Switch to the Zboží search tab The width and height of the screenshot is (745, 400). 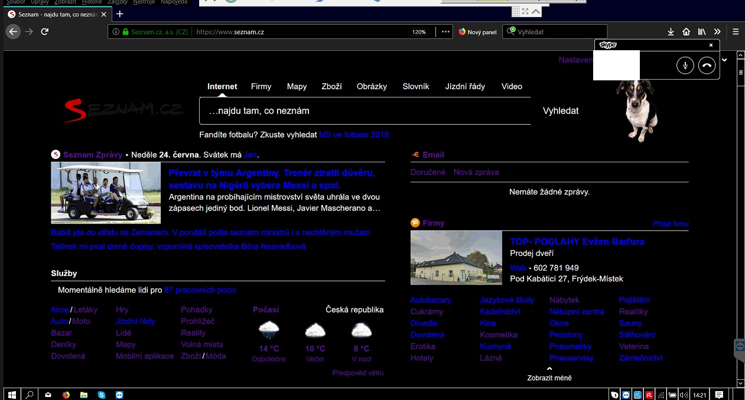pos(331,86)
